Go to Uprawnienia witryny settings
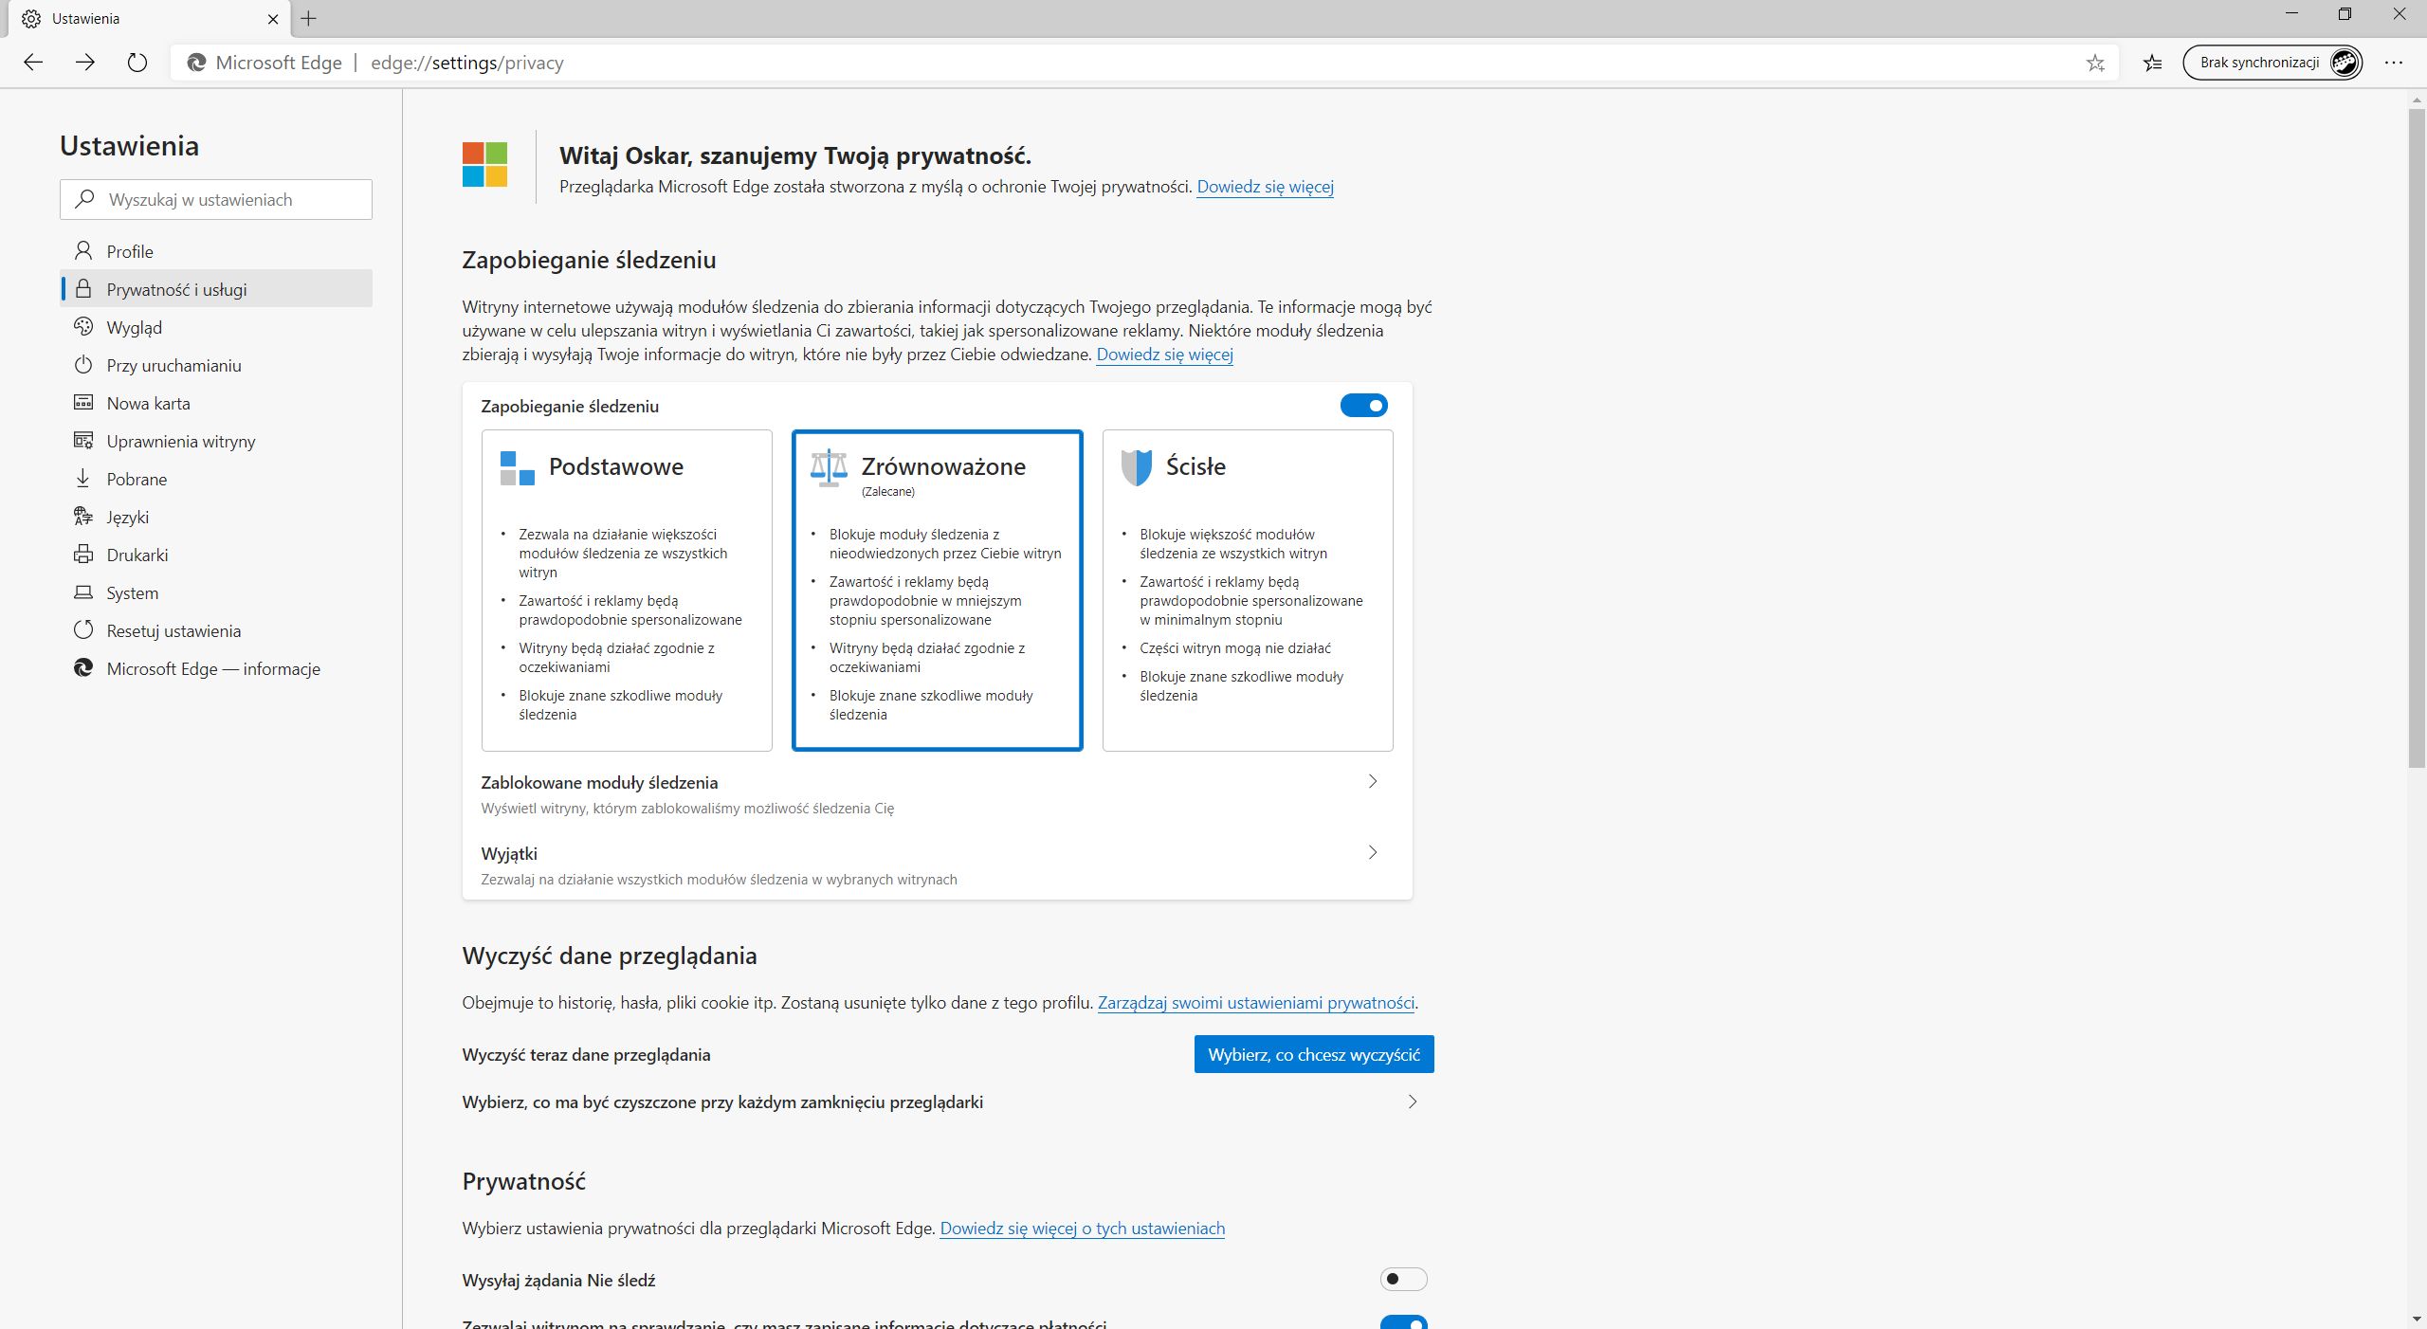This screenshot has width=2427, height=1329. (180, 442)
